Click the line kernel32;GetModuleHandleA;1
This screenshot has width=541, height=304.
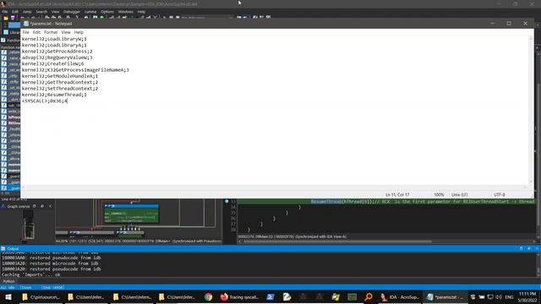[x=60, y=76]
